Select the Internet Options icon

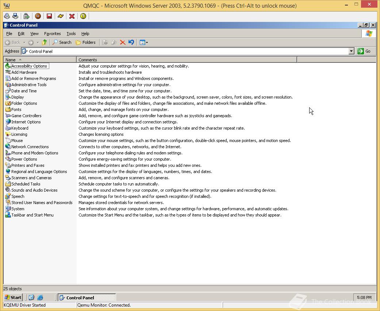(8, 122)
